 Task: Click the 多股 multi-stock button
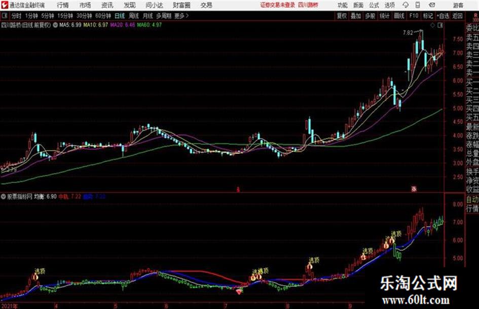[x=370, y=16]
